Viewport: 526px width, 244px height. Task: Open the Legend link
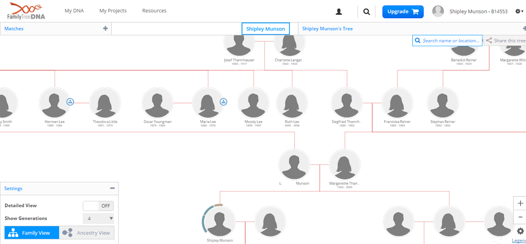click(519, 241)
